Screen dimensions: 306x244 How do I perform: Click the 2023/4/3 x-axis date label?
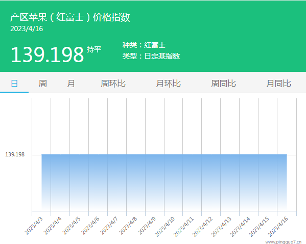[34, 226]
